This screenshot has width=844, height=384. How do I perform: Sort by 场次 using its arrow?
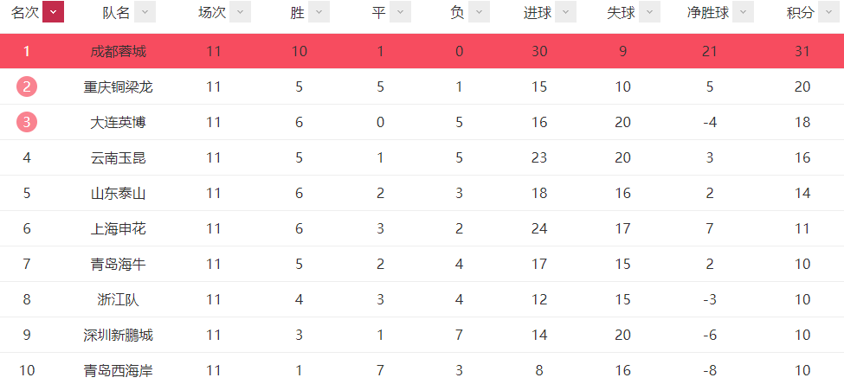pyautogui.click(x=240, y=12)
